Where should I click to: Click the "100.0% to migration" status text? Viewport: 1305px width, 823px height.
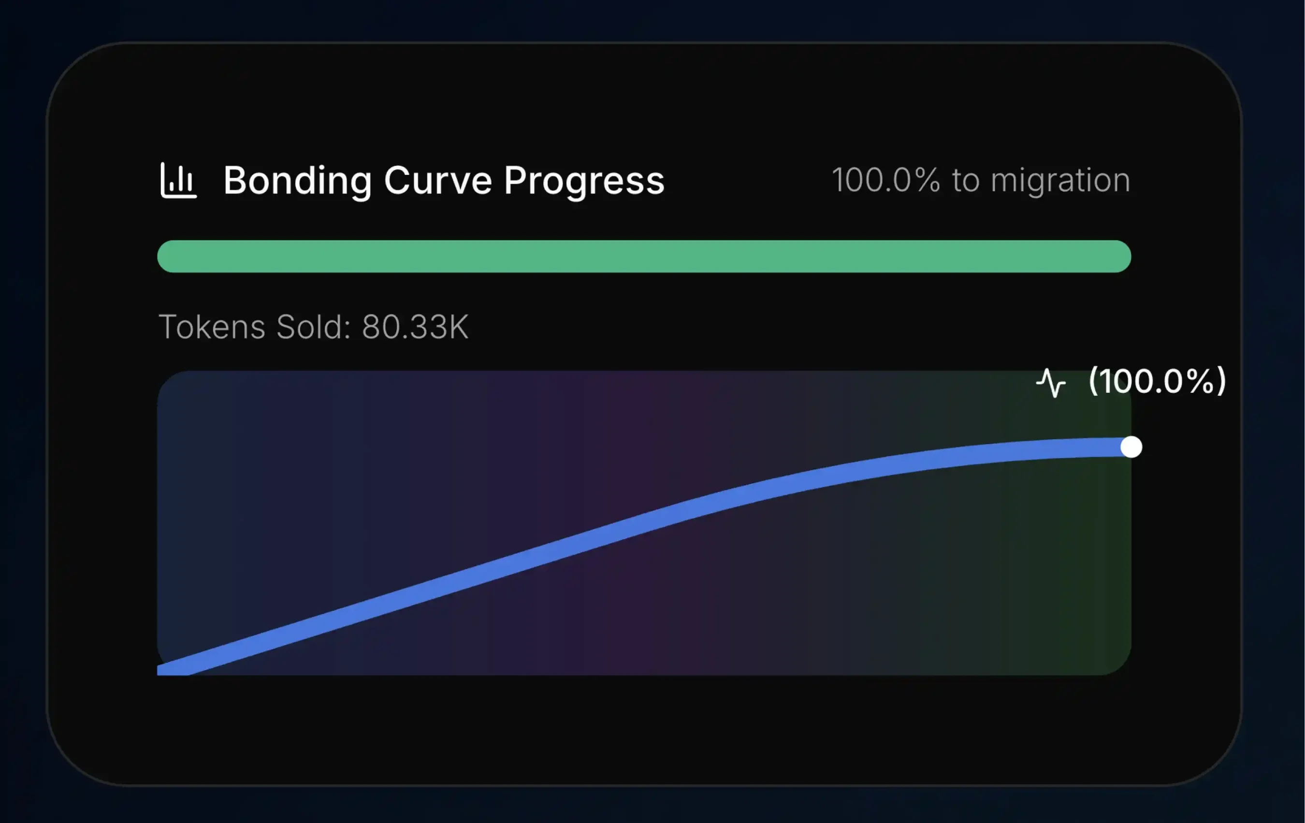(x=980, y=180)
